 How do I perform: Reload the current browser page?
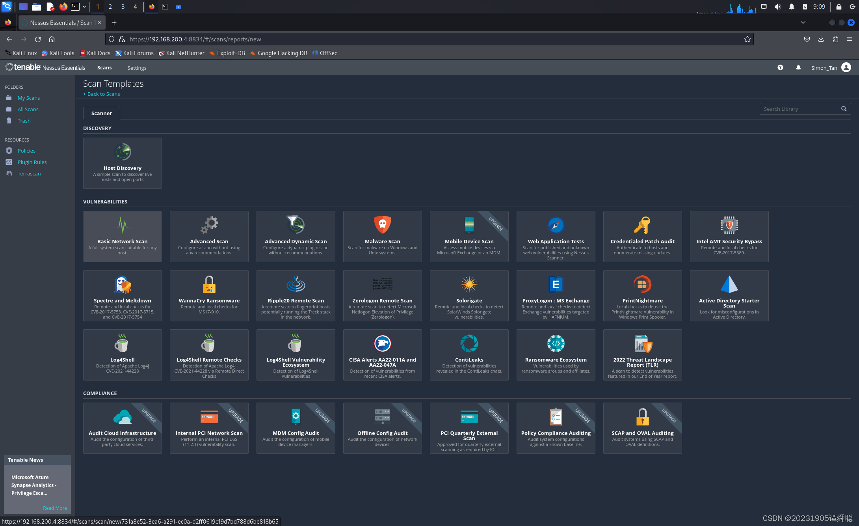(x=38, y=39)
